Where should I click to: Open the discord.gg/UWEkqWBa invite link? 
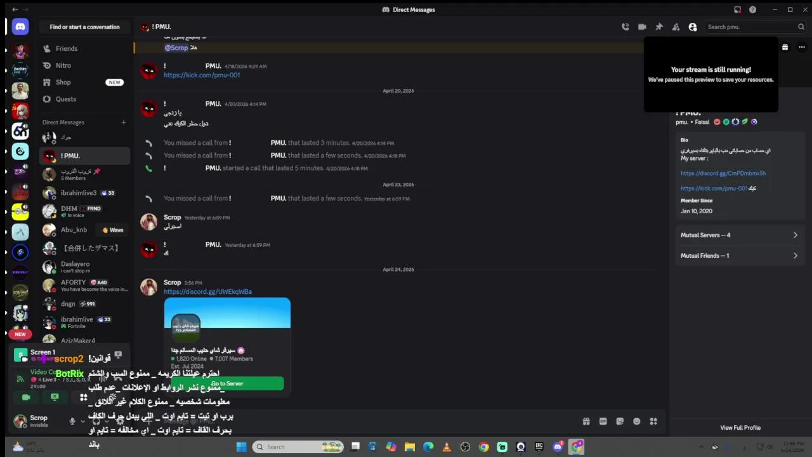pos(207,292)
